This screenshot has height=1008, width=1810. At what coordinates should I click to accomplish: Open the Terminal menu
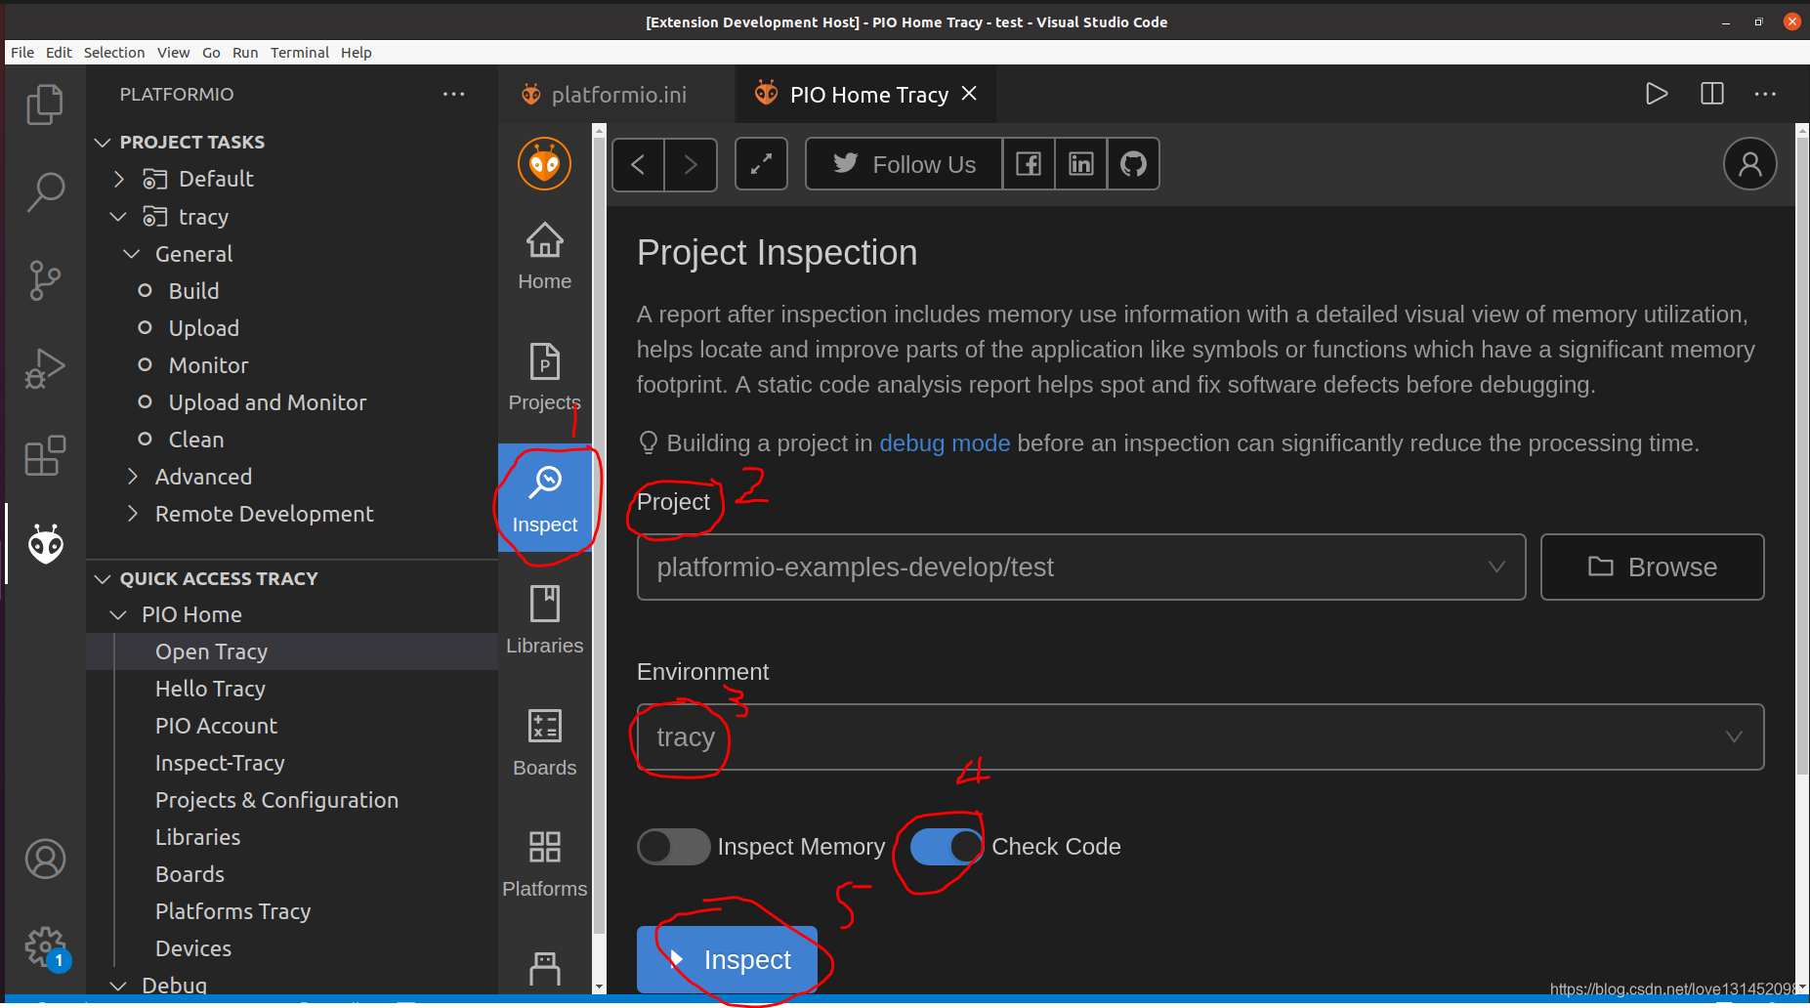[x=299, y=53]
